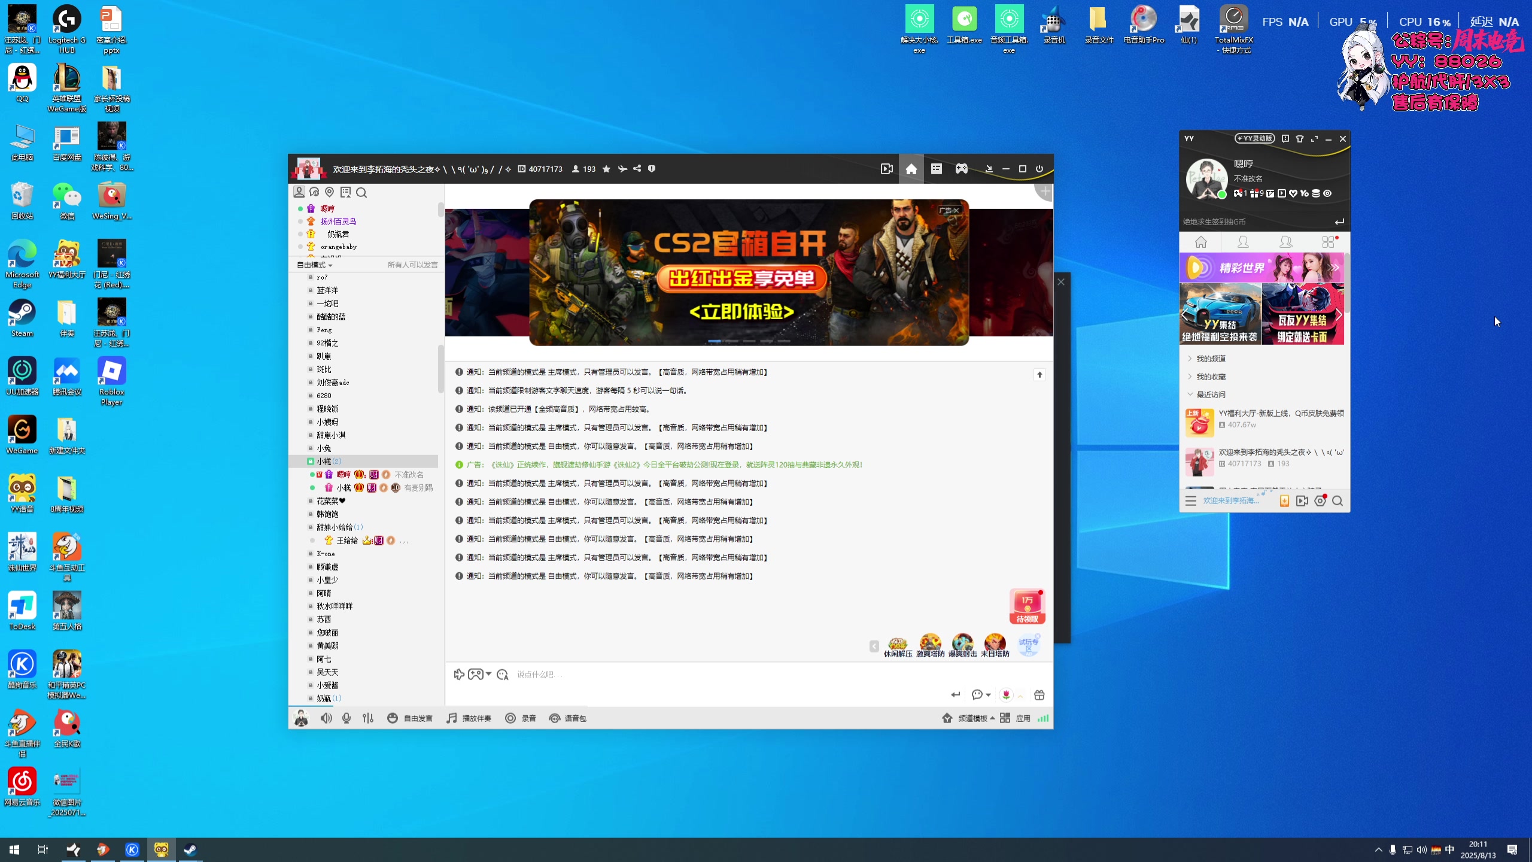Open the announcement list tab above user list
The height and width of the screenshot is (862, 1532).
pos(346,192)
